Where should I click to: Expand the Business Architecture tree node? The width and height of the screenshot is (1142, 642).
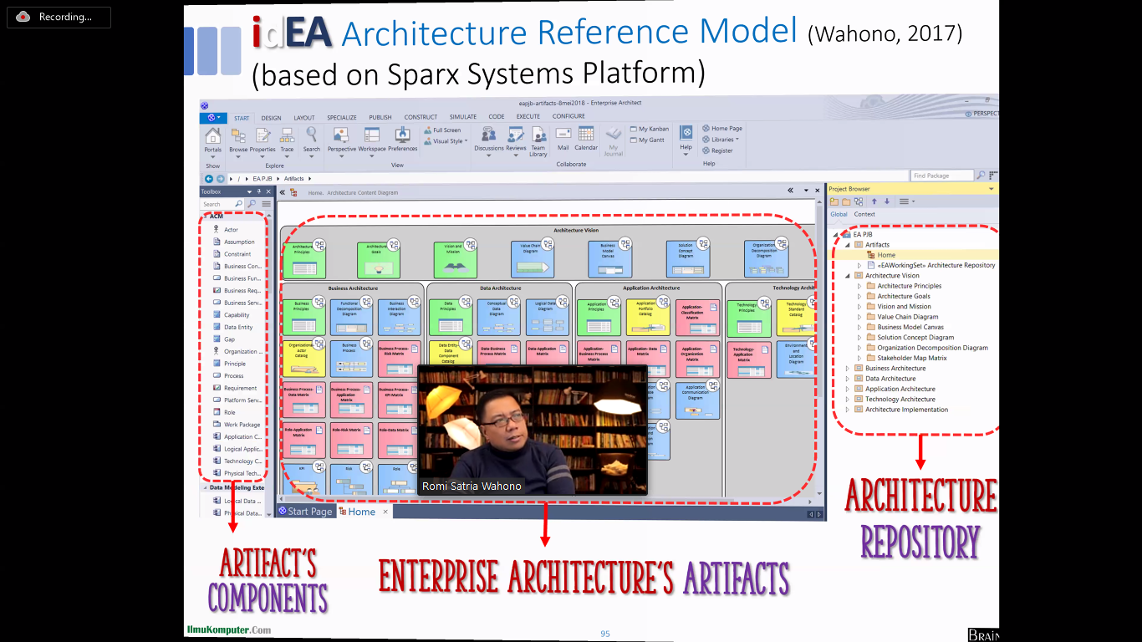847,369
